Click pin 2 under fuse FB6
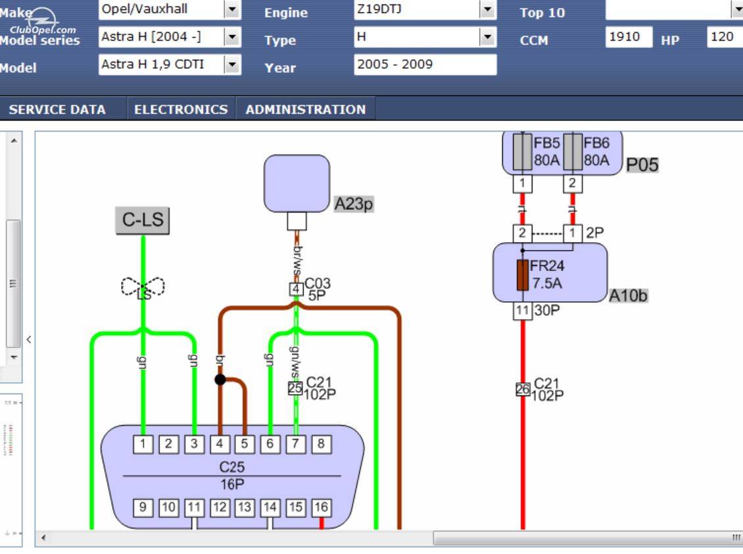 (573, 184)
